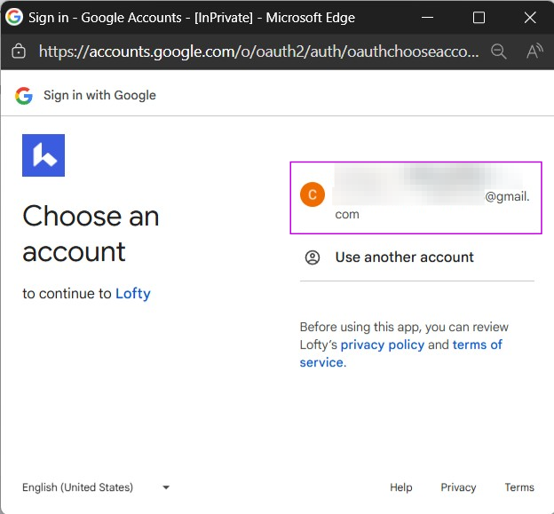Click the blue Lofty app logo
This screenshot has height=514, width=554.
click(x=44, y=155)
